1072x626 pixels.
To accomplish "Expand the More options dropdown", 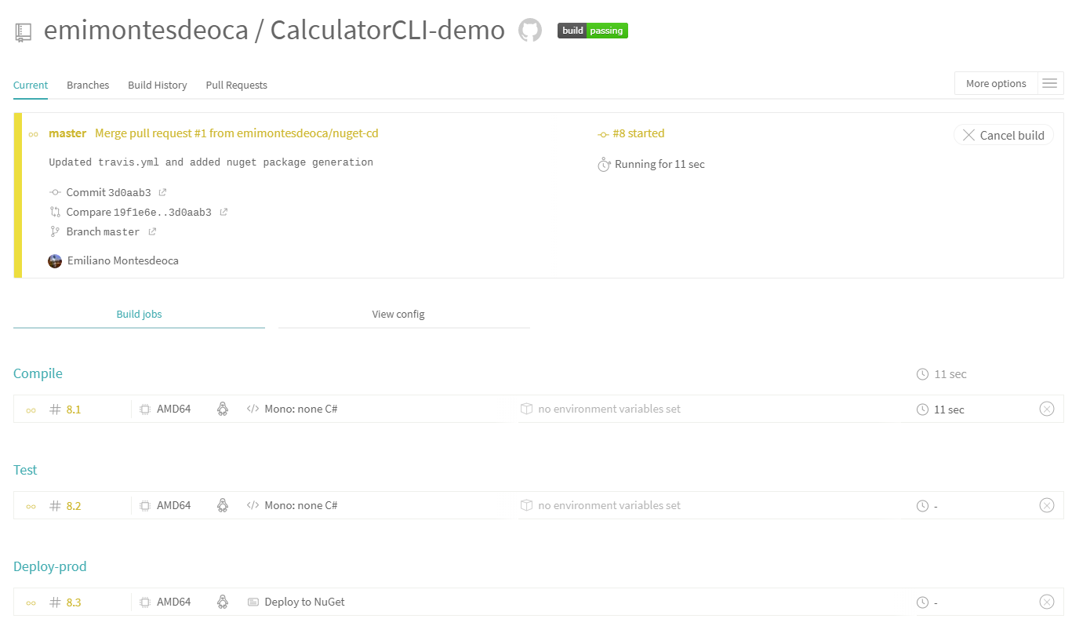I will [996, 83].
